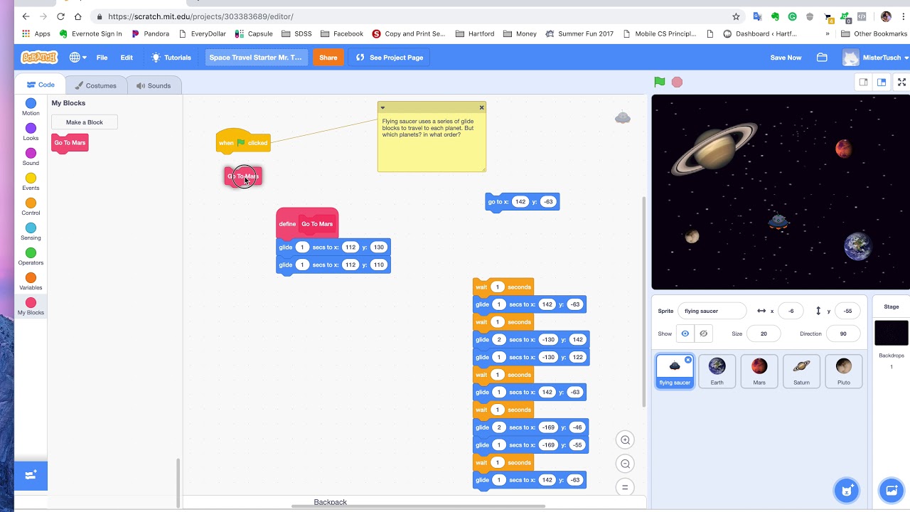
Task: Click the Share button
Action: pos(328,58)
